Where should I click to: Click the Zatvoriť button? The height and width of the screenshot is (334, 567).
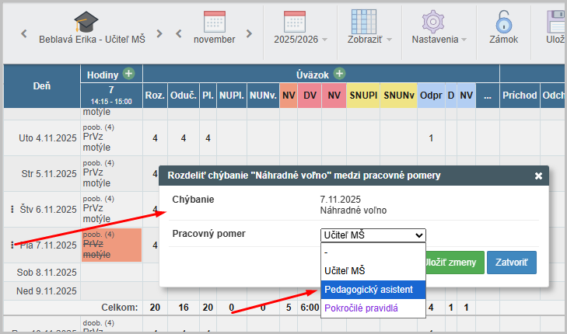[511, 263]
